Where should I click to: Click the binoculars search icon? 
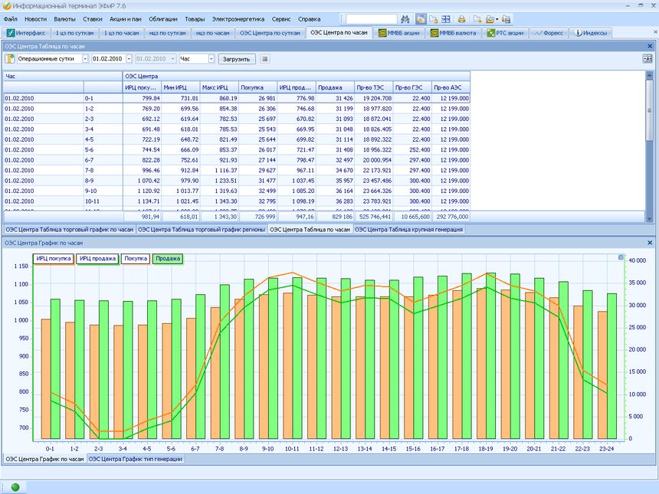coord(406,18)
